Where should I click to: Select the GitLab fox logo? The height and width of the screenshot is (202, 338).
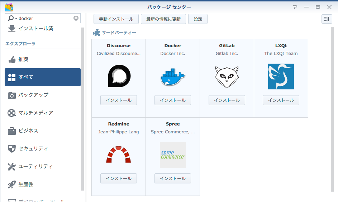coord(227,77)
